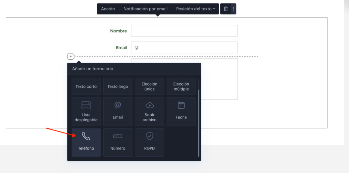Pick the Subir archivo upload field
349x173 pixels.
tap(150, 111)
